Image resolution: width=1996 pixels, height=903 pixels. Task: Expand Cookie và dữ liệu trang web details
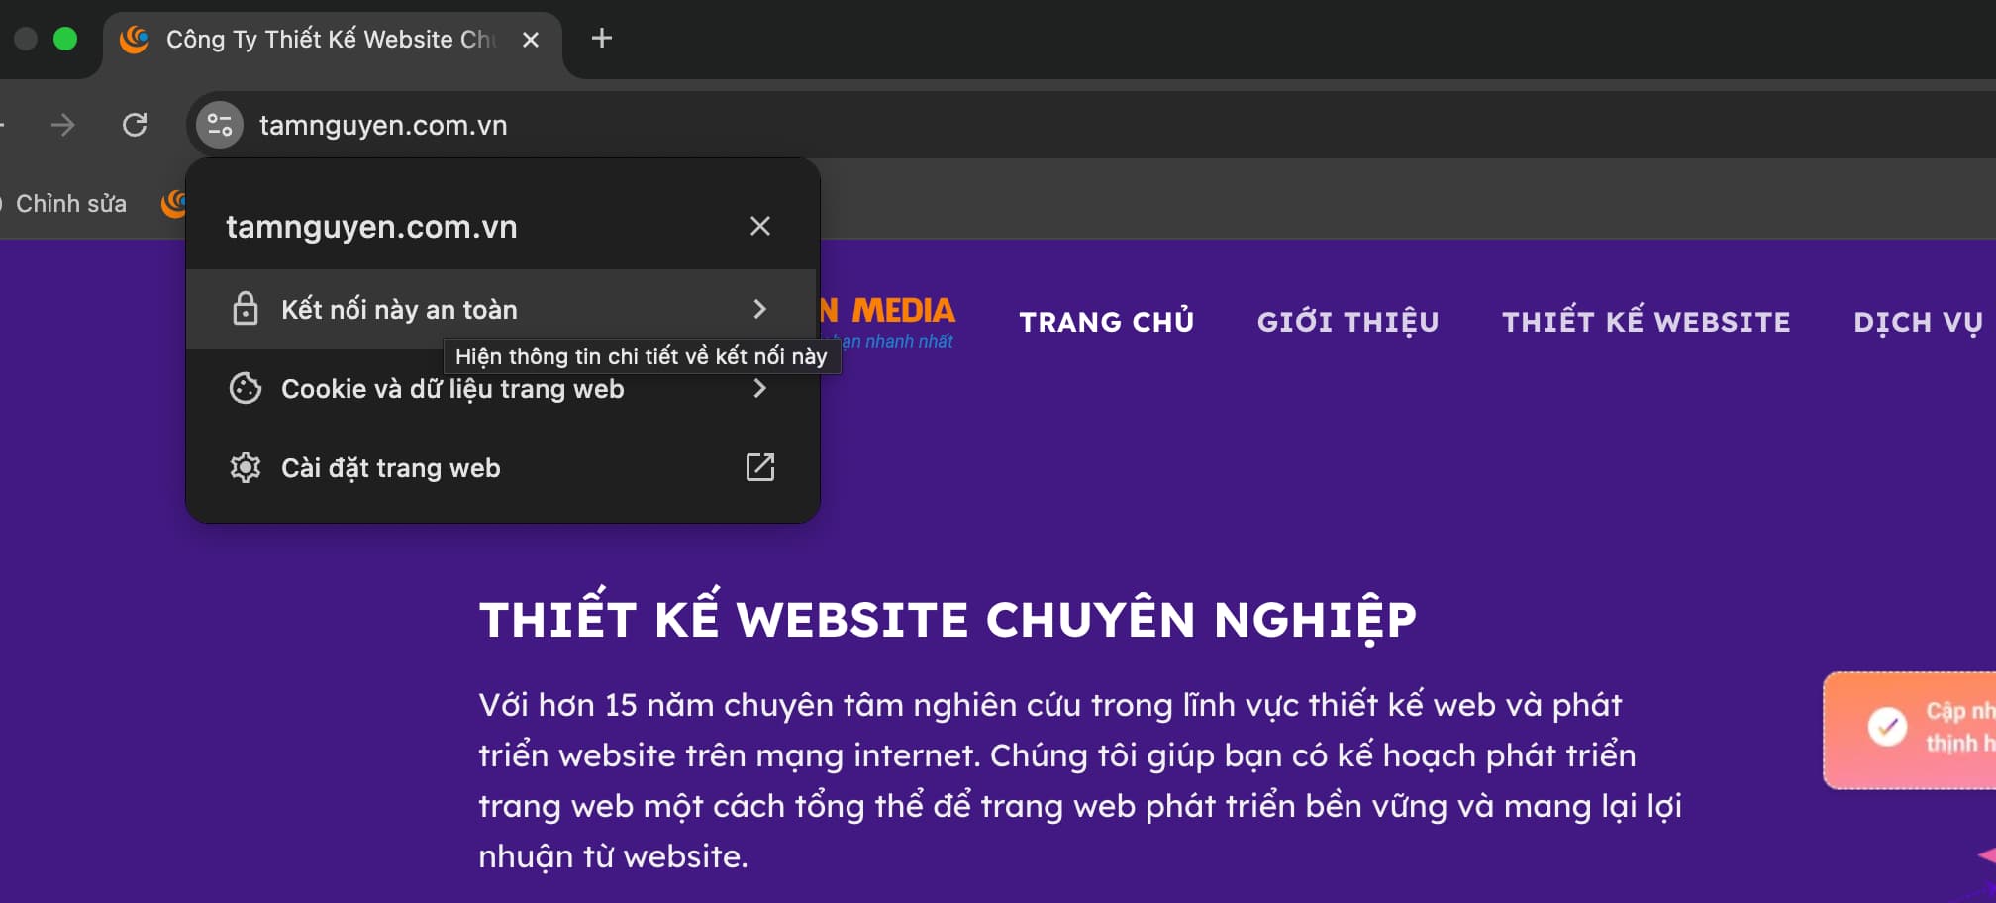pos(759,388)
